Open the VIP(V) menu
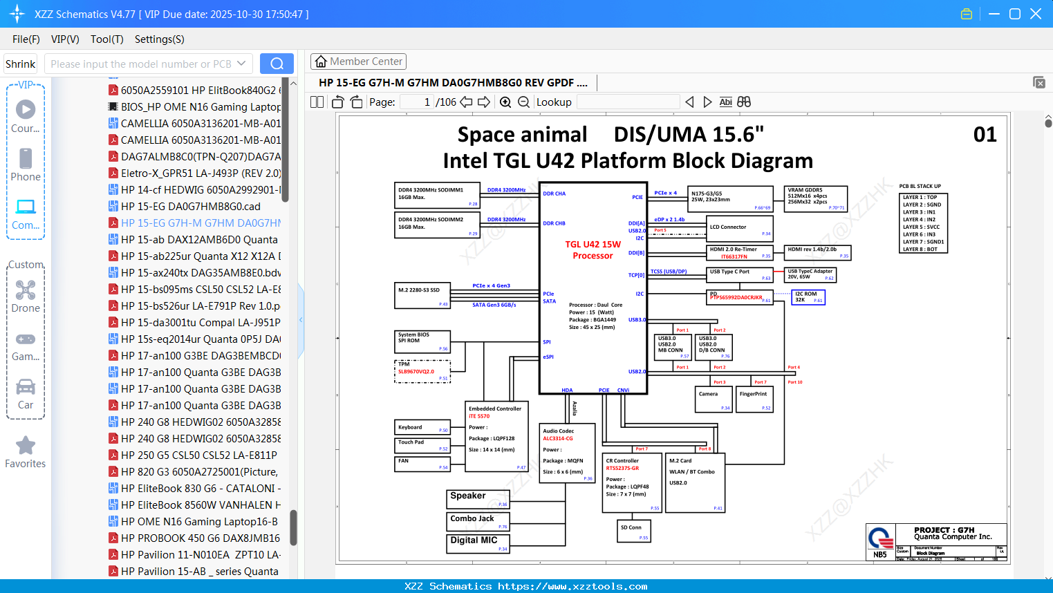 [x=65, y=39]
